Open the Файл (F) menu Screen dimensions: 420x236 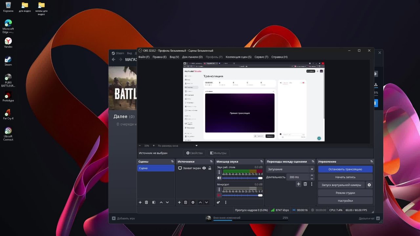[144, 57]
